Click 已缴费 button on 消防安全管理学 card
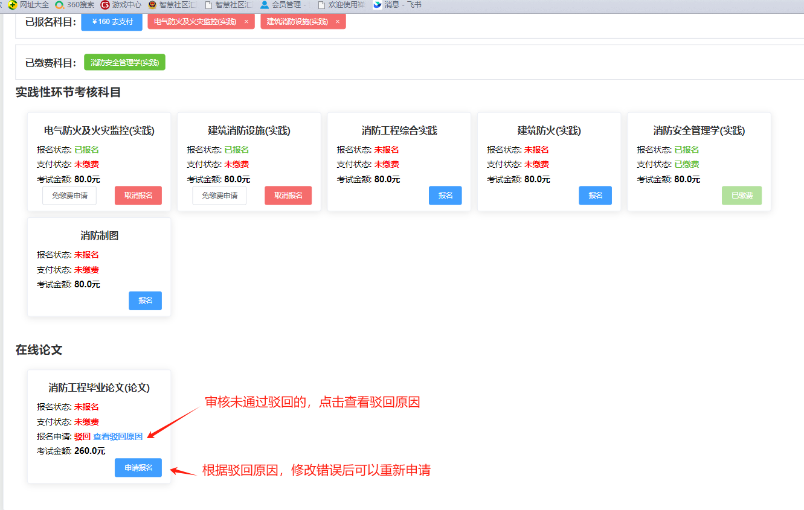The image size is (804, 510). click(x=741, y=196)
